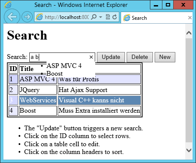The width and height of the screenshot is (196, 163).
Task: Click the scrollbar up arrow
Action: (189, 33)
